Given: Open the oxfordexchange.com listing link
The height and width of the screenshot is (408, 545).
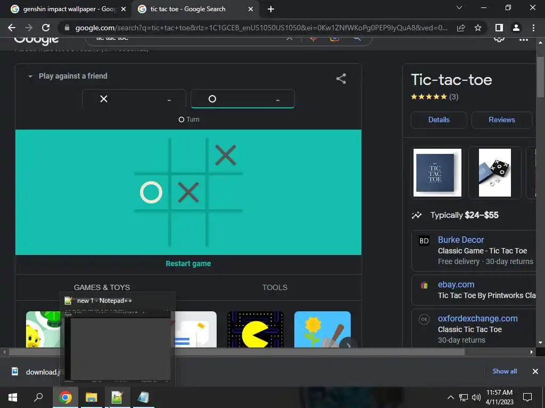Looking at the screenshot, I should (477, 319).
